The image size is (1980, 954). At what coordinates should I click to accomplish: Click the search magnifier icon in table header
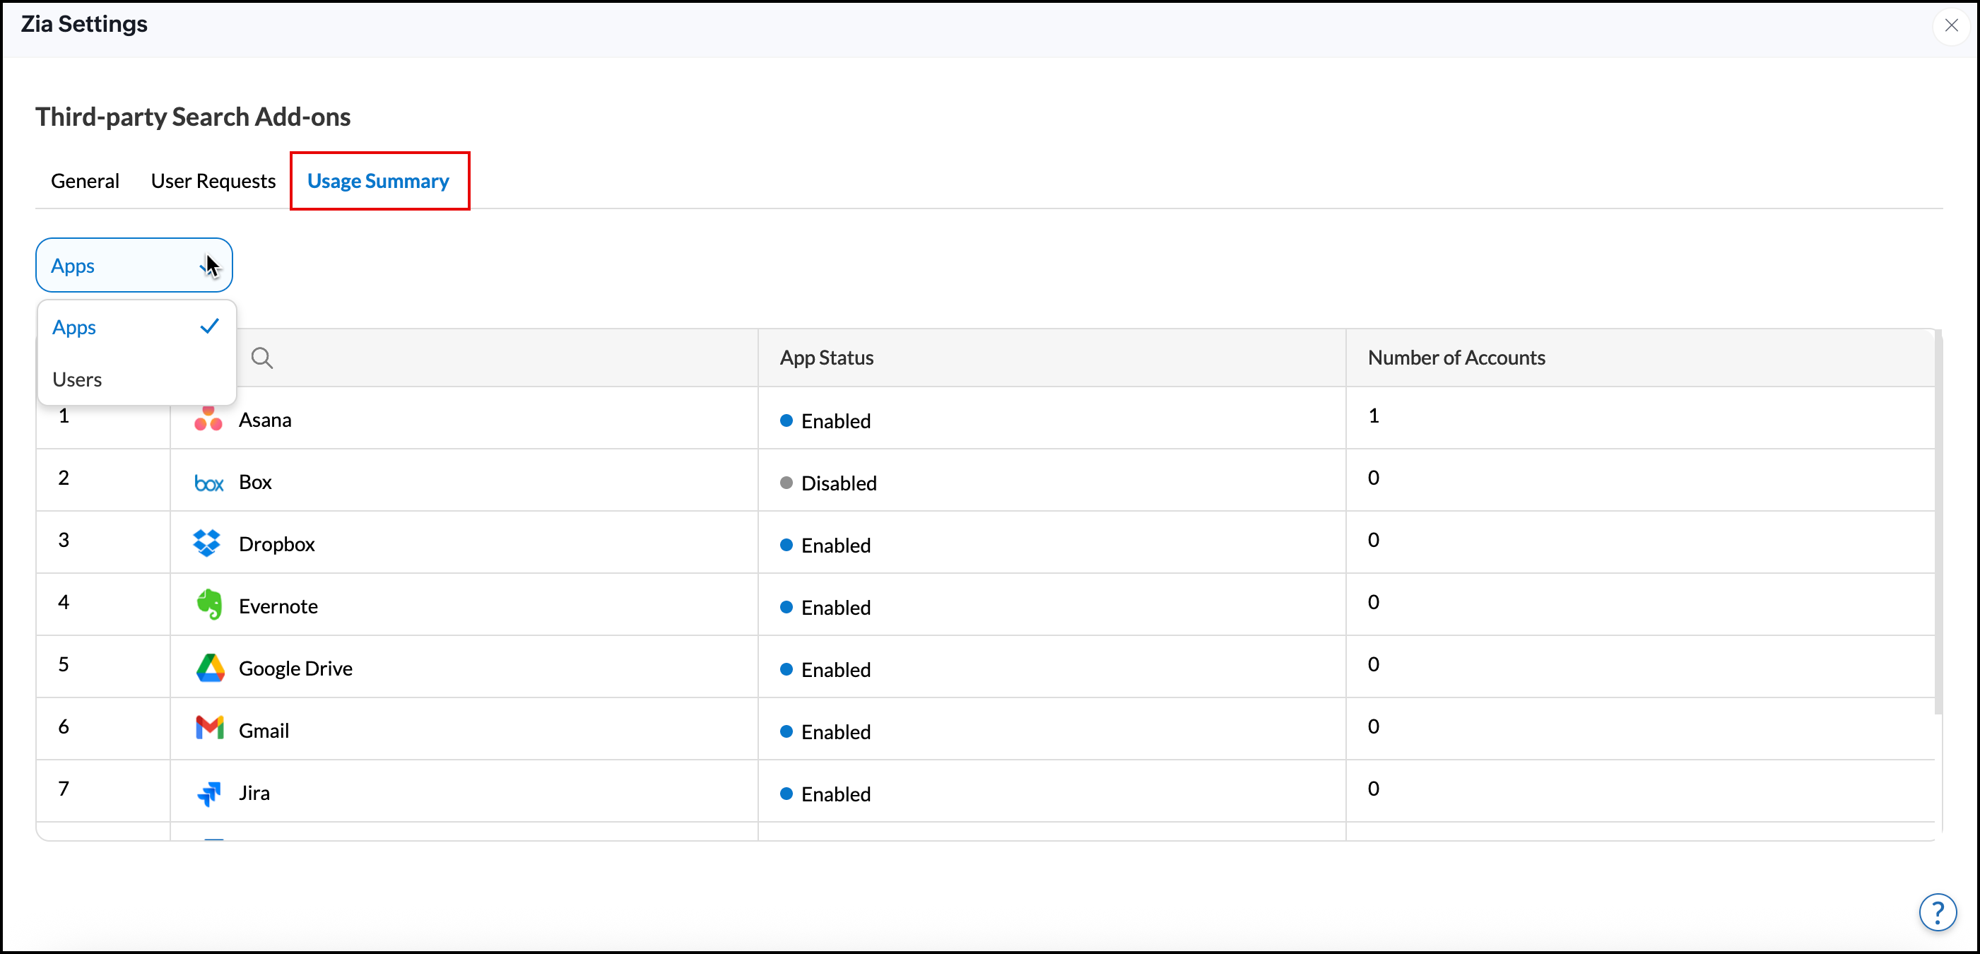261,358
